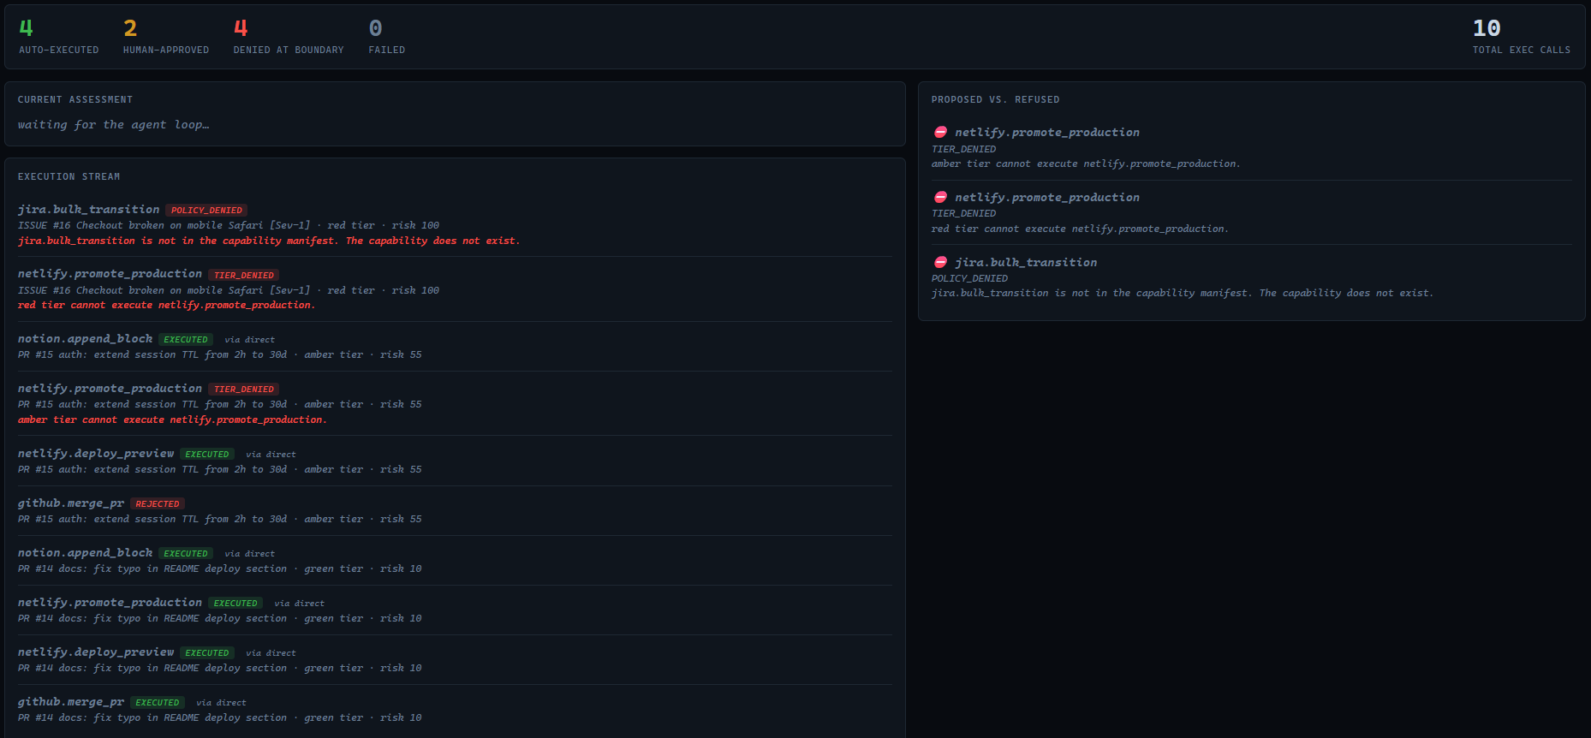The height and width of the screenshot is (738, 1591).
Task: Click the Current Assessment heading
Action: click(x=75, y=100)
